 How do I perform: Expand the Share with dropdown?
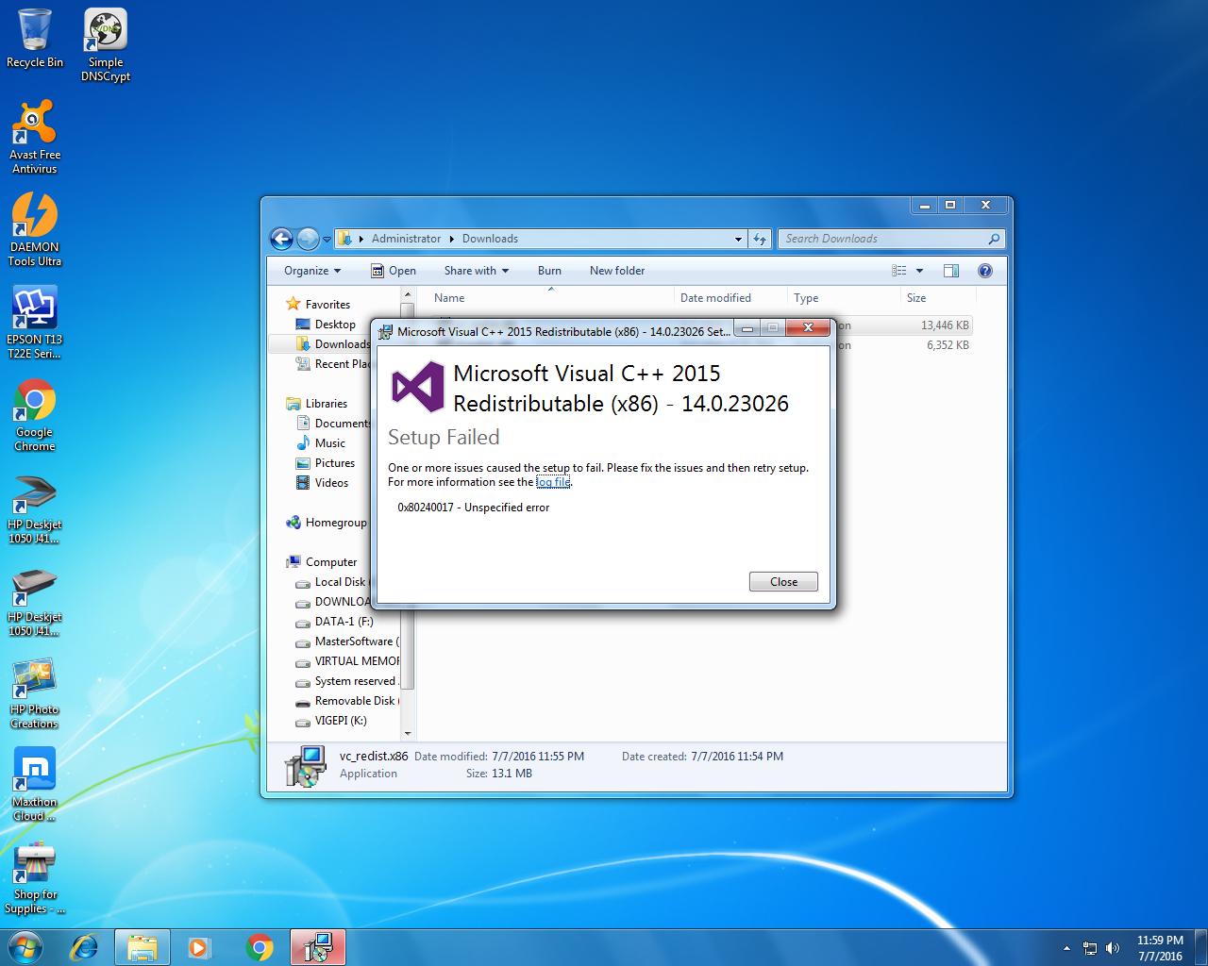(476, 271)
